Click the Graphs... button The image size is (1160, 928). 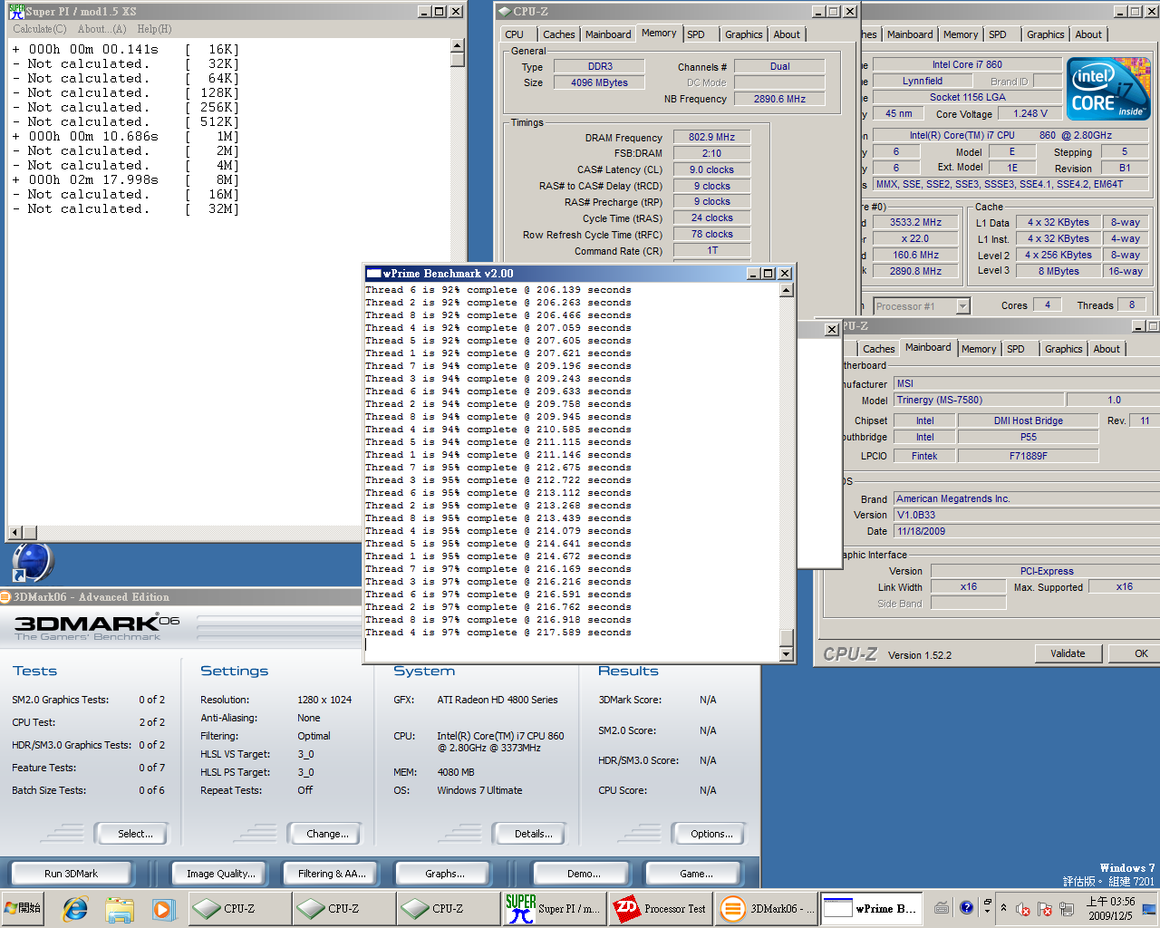444,874
